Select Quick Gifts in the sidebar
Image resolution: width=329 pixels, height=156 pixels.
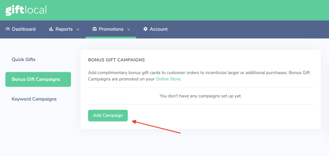pyautogui.click(x=24, y=60)
